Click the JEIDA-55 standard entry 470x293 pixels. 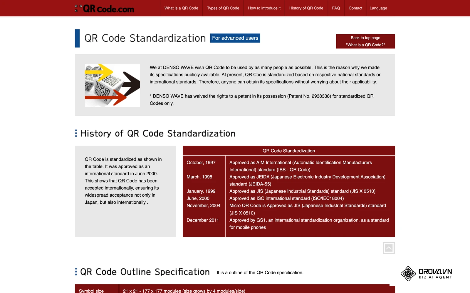[307, 180]
